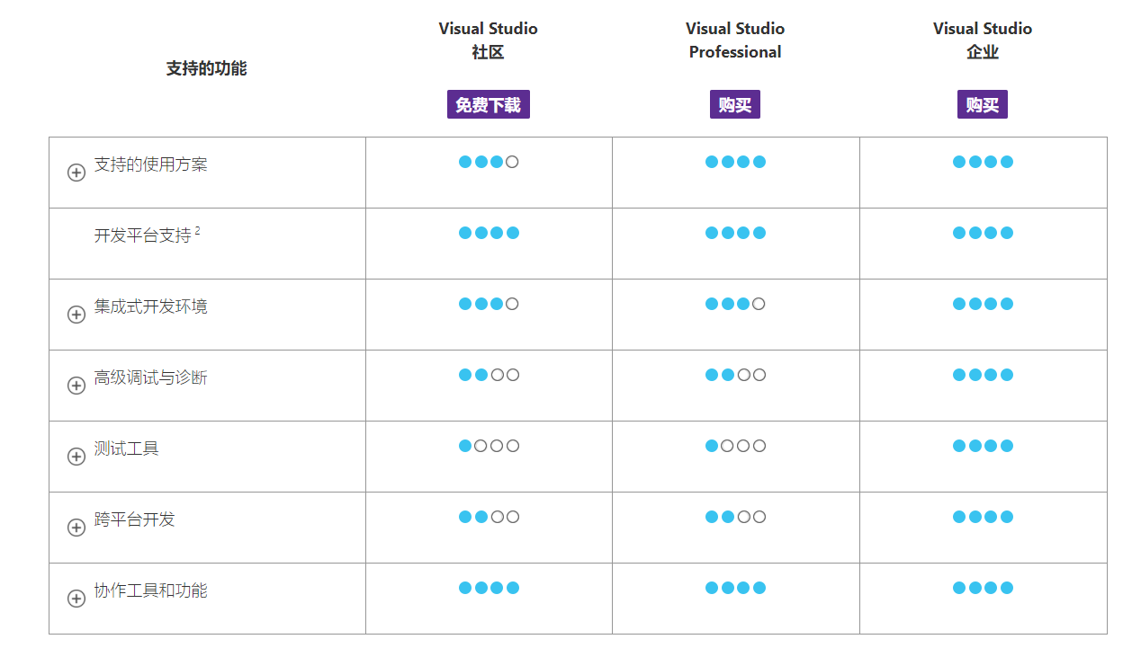
Task: Click the 支持的使用方案 row label
Action: pyautogui.click(x=150, y=164)
